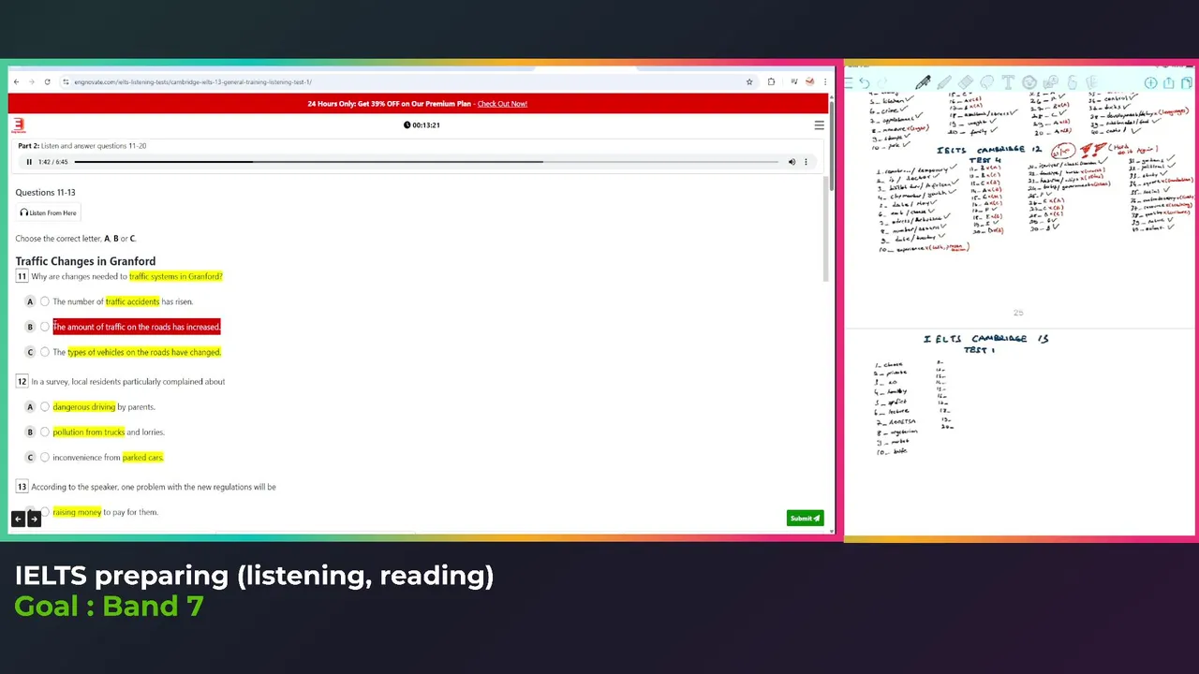
Task: Select option A for question 11
Action: point(44,301)
